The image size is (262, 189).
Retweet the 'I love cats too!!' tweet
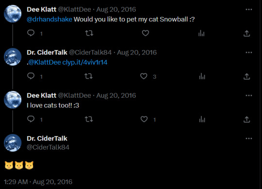click(x=89, y=119)
